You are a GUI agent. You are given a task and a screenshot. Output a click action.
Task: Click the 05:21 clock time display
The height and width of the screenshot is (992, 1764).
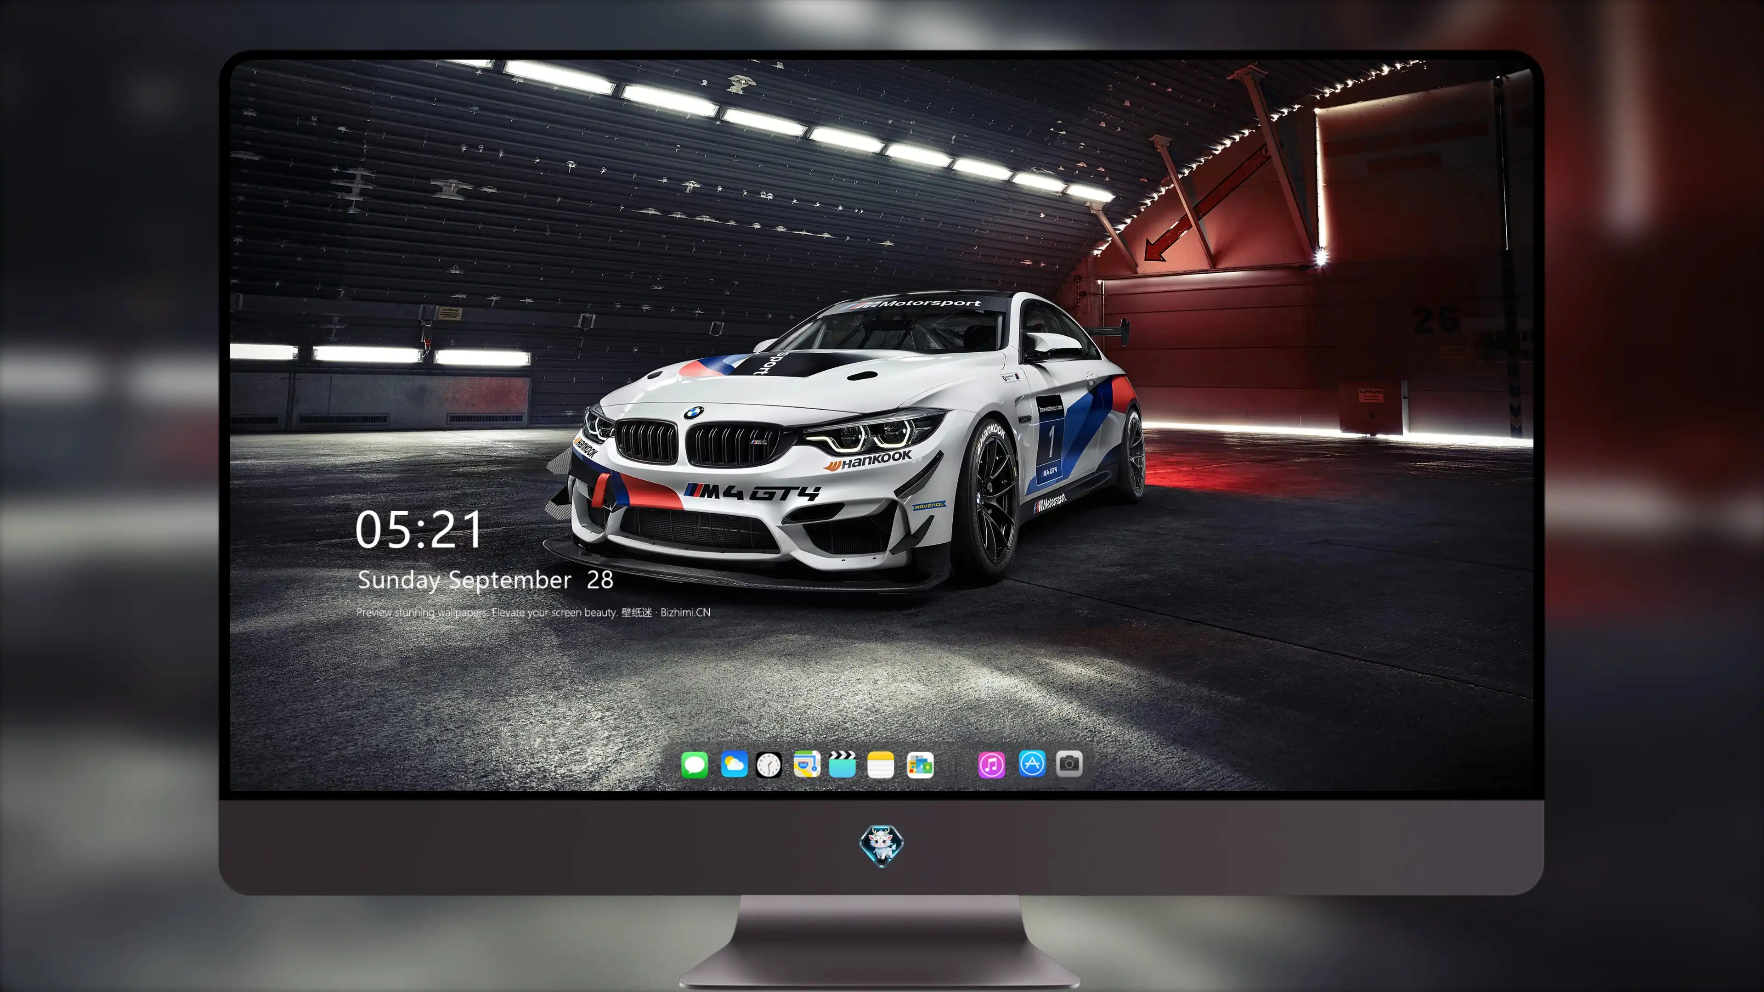tap(418, 530)
